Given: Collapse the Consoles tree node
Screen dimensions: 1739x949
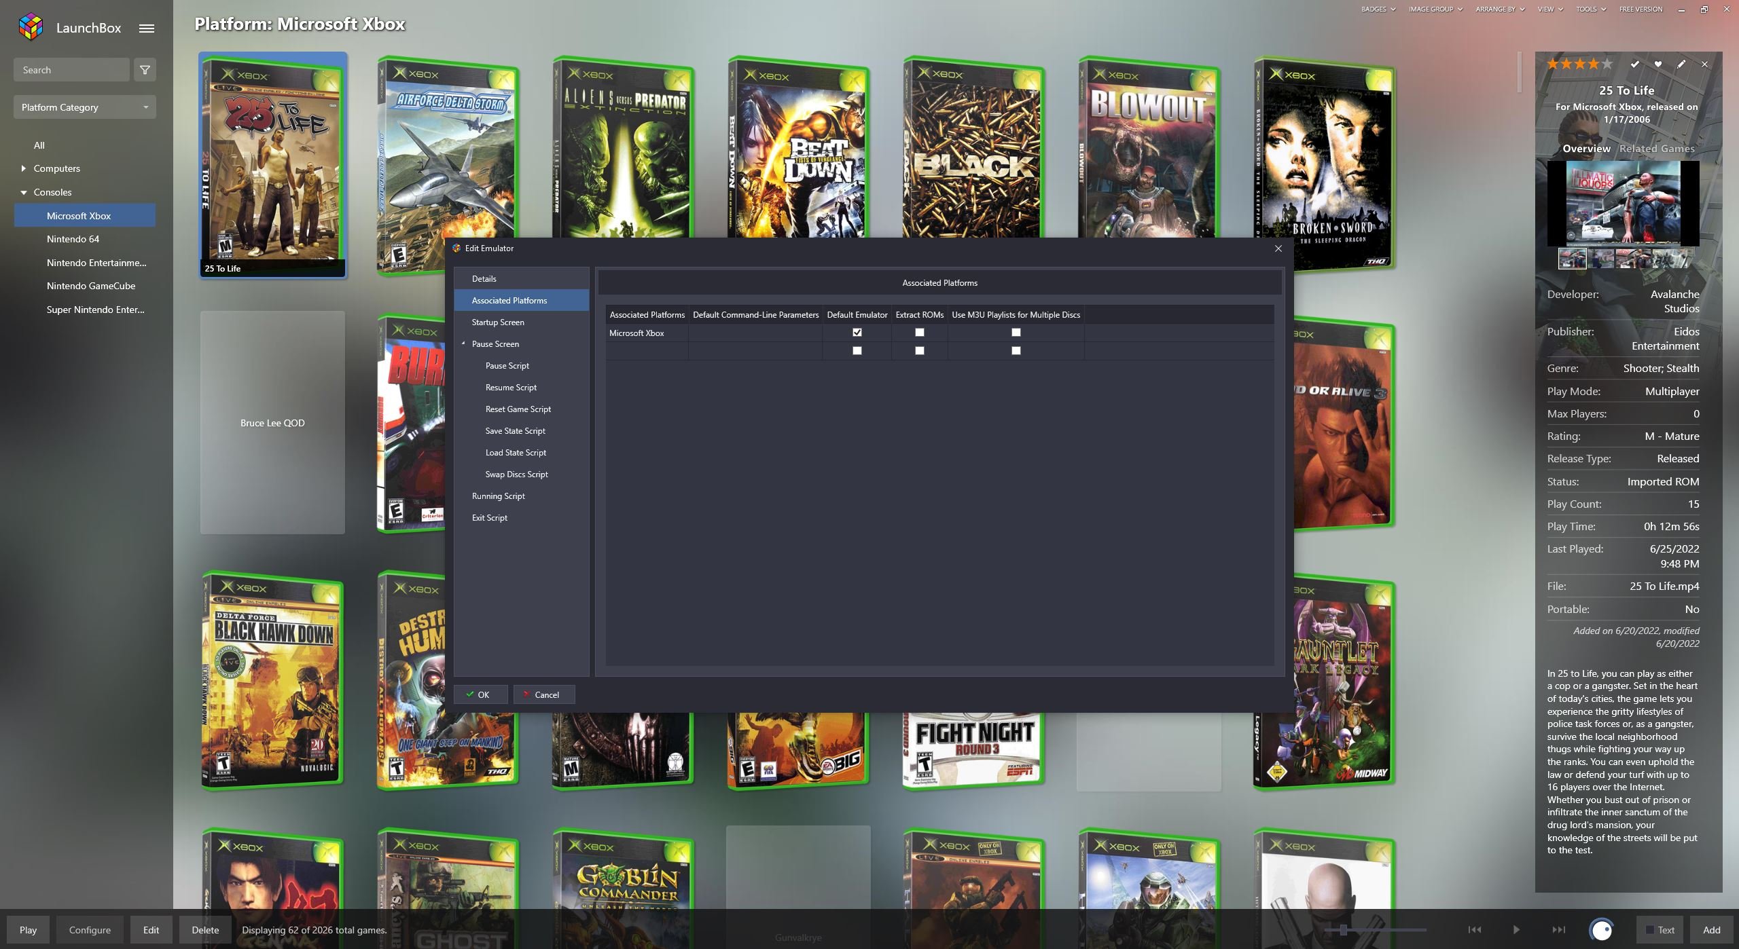Looking at the screenshot, I should [x=24, y=192].
